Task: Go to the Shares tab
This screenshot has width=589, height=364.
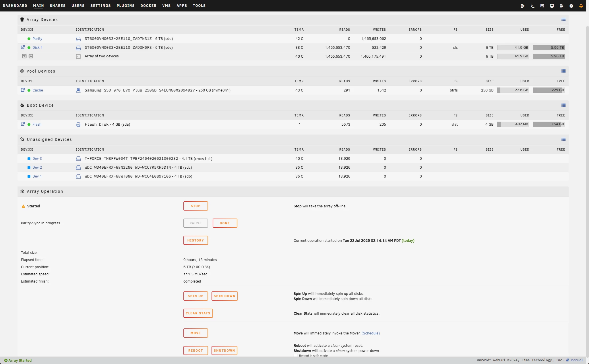Action: (x=57, y=6)
